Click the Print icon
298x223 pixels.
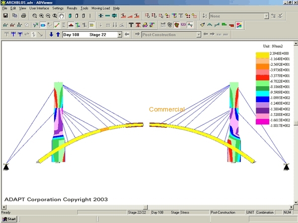click(23, 16)
